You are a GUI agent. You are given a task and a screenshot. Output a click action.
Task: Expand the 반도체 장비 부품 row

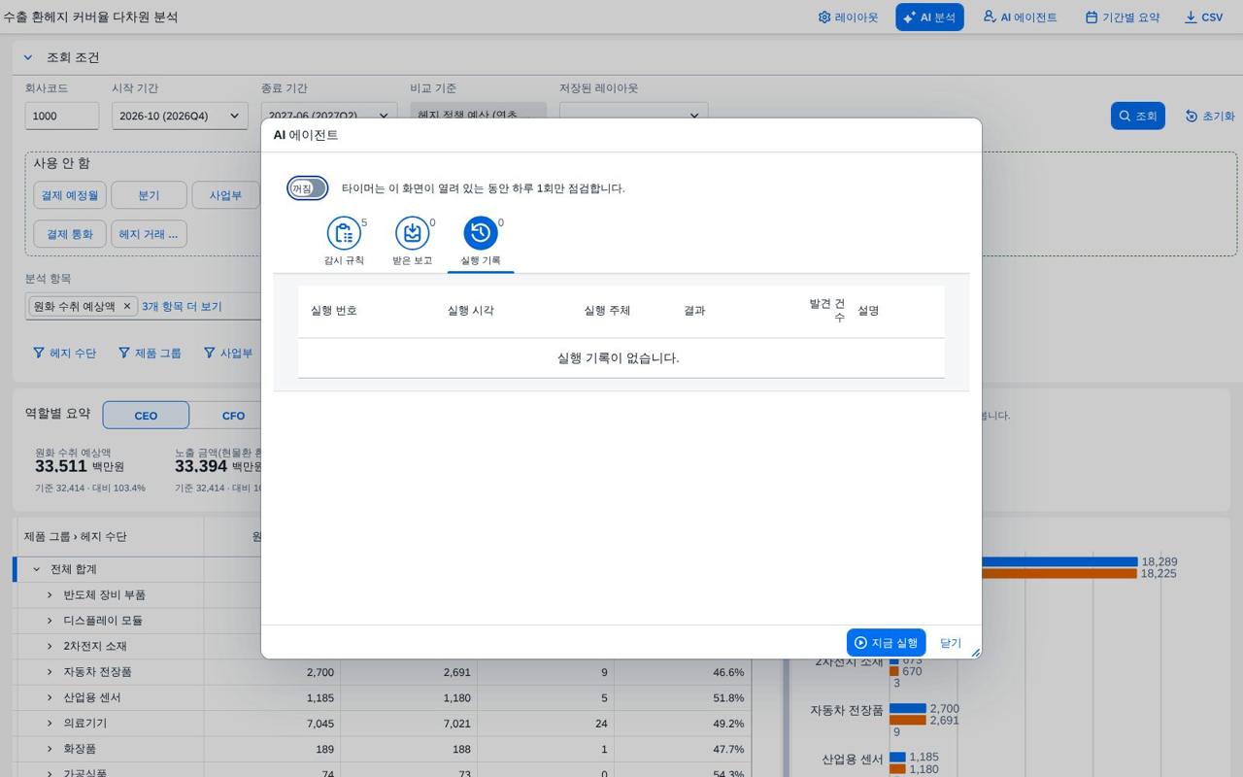[50, 594]
